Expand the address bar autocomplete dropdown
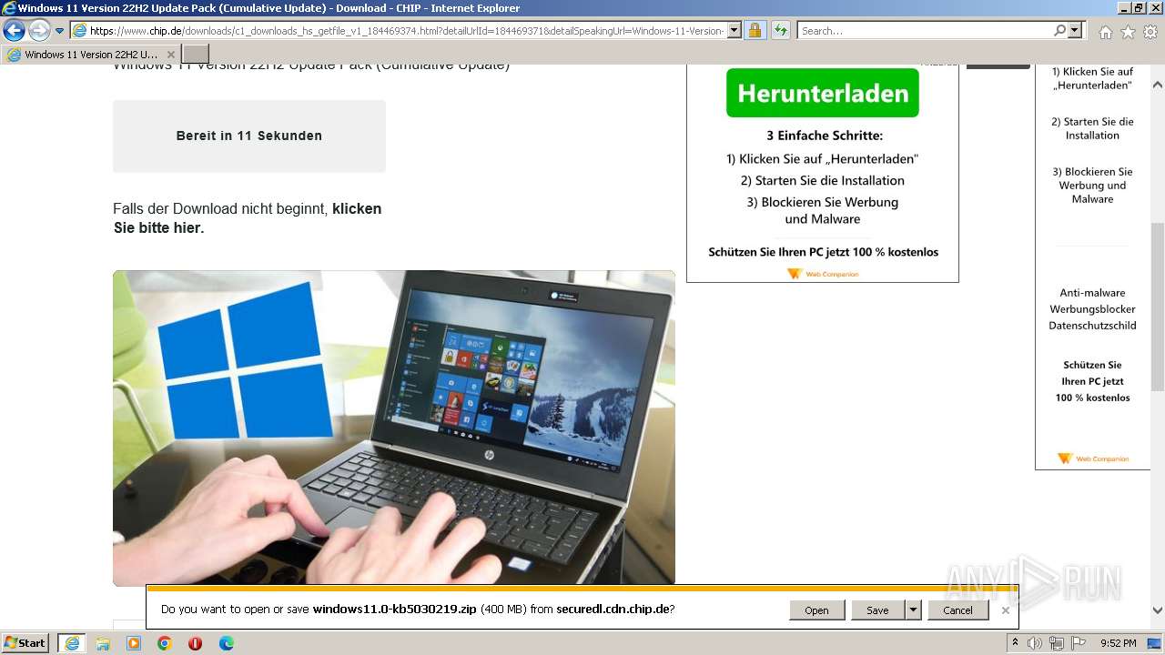This screenshot has height=655, width=1165. click(734, 31)
